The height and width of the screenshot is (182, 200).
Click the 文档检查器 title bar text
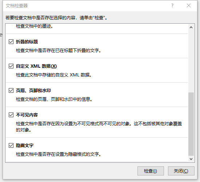tap(17, 5)
